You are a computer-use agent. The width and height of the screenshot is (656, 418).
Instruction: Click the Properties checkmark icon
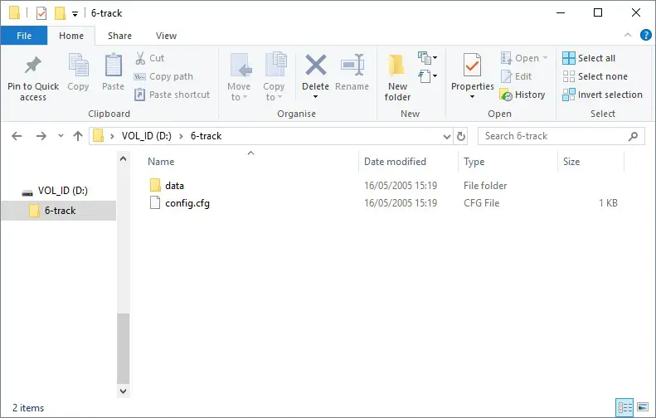[x=472, y=65]
